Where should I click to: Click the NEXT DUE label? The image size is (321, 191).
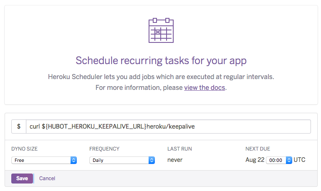[x=258, y=149]
